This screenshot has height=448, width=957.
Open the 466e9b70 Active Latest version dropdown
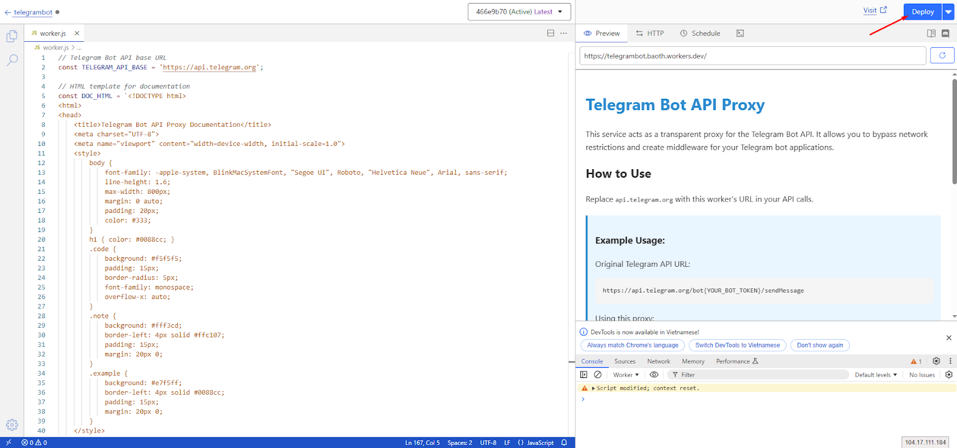pos(519,11)
